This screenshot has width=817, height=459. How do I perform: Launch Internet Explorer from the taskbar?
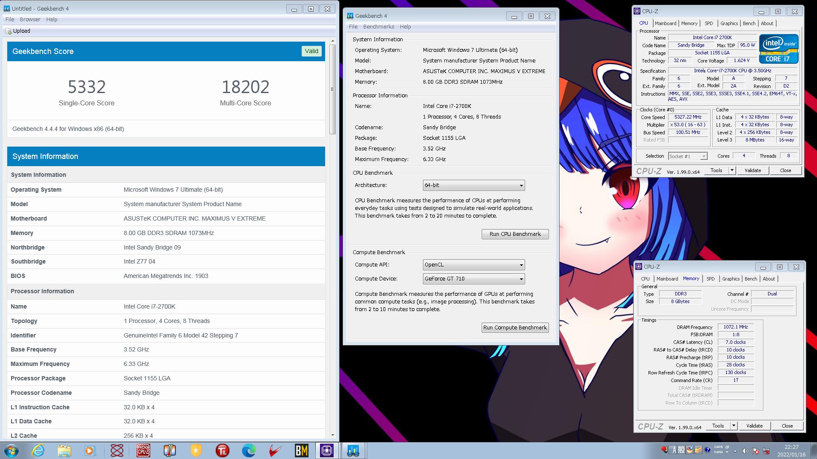38,450
